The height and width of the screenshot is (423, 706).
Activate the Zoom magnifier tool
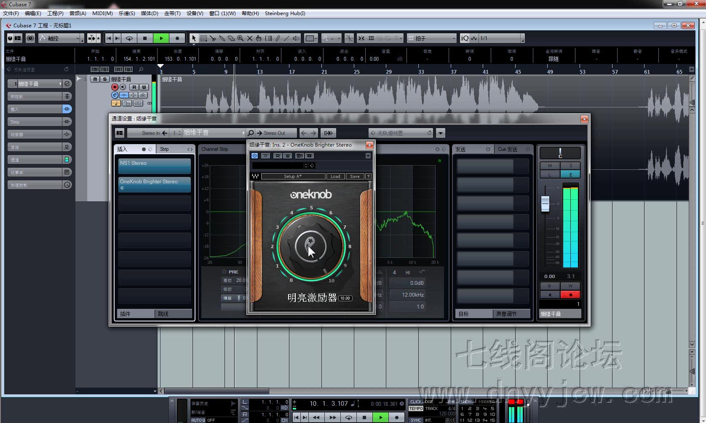[x=241, y=38]
